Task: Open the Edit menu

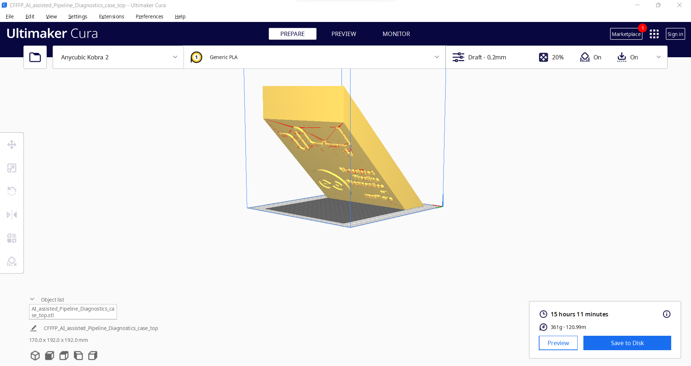Action: click(30, 17)
